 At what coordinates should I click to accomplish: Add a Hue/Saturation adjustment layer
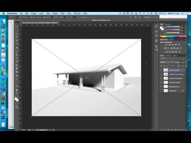pyautogui.click(x=165, y=48)
